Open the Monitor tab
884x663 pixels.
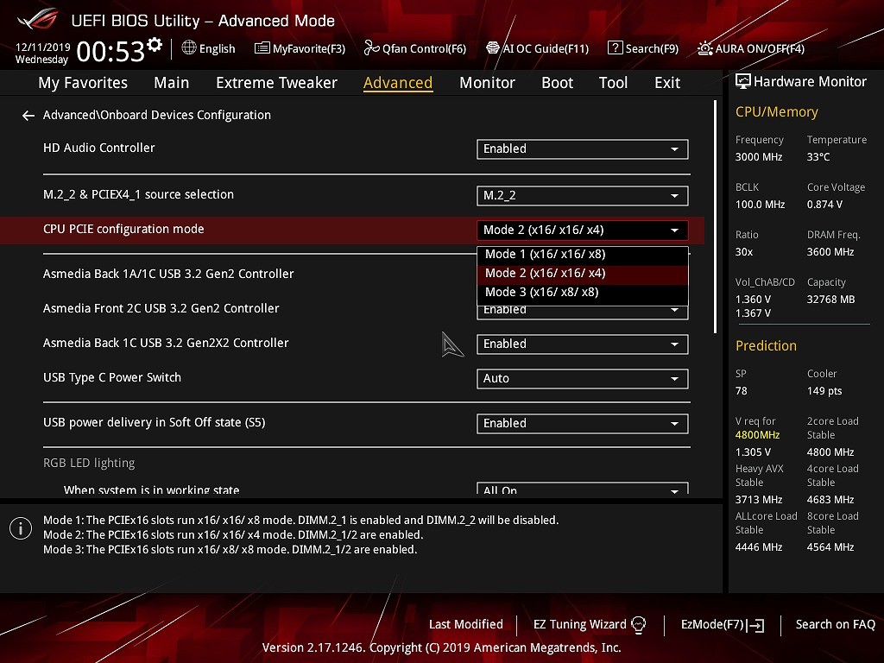tap(487, 83)
